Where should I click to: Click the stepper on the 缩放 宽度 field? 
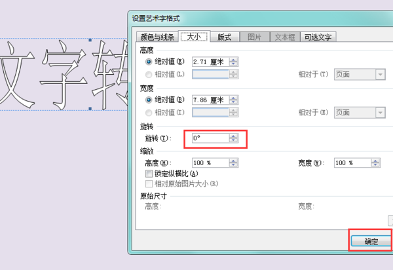375,163
